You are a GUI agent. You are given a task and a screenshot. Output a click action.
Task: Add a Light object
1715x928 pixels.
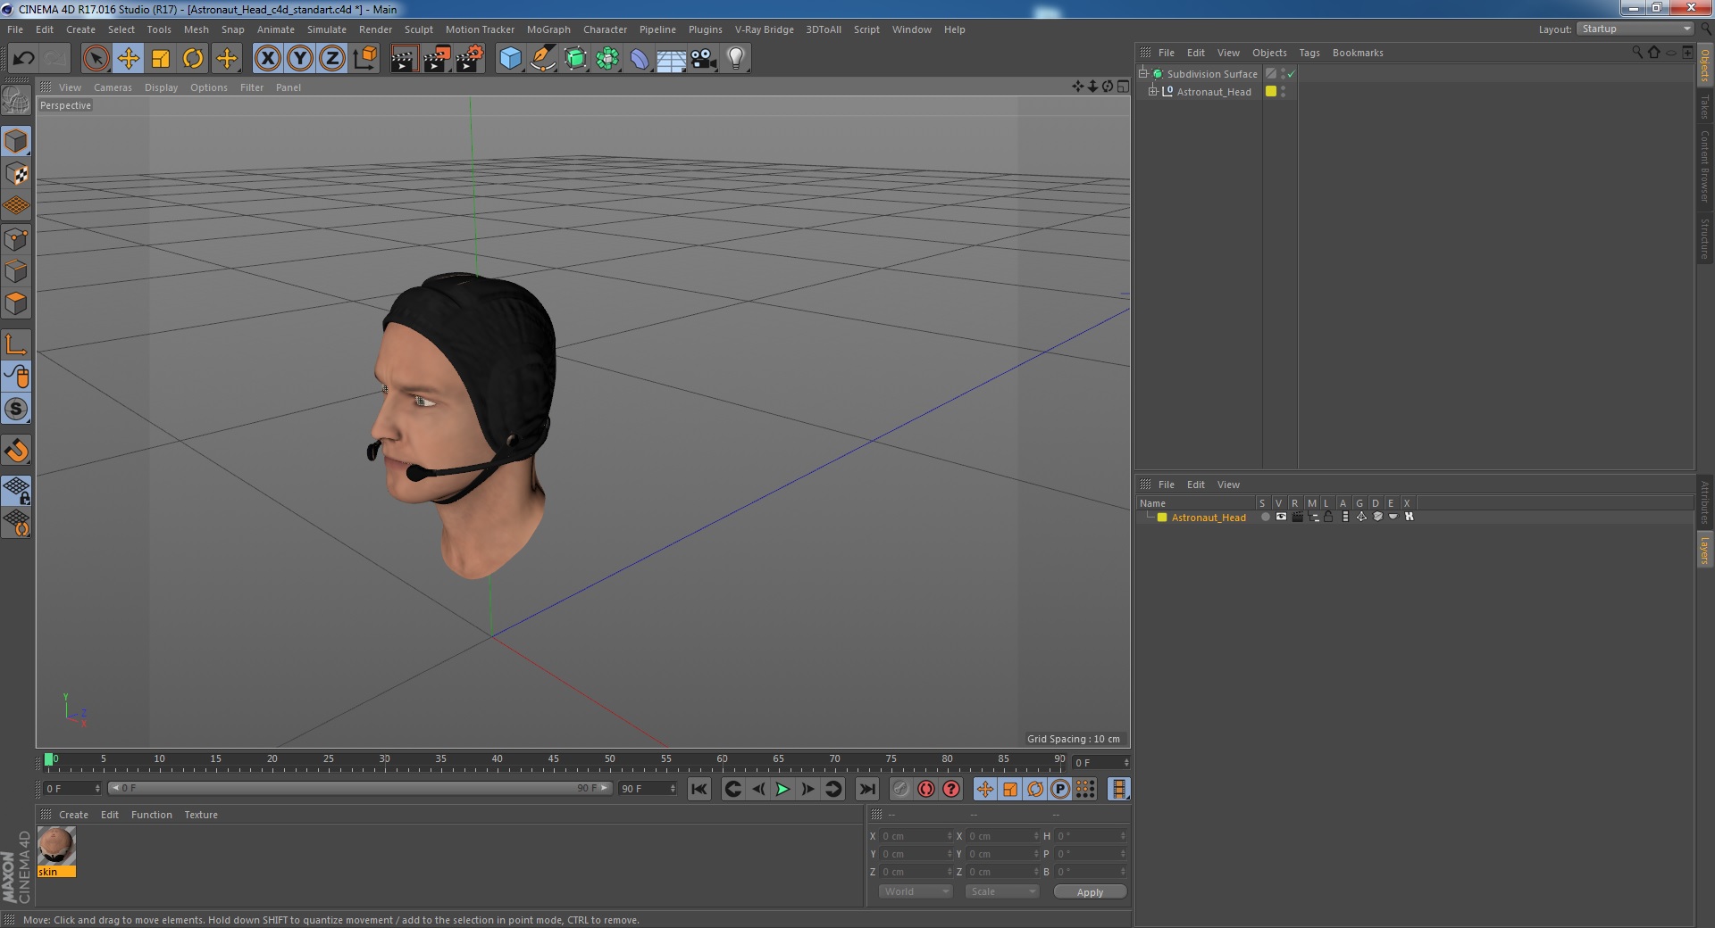pos(735,59)
